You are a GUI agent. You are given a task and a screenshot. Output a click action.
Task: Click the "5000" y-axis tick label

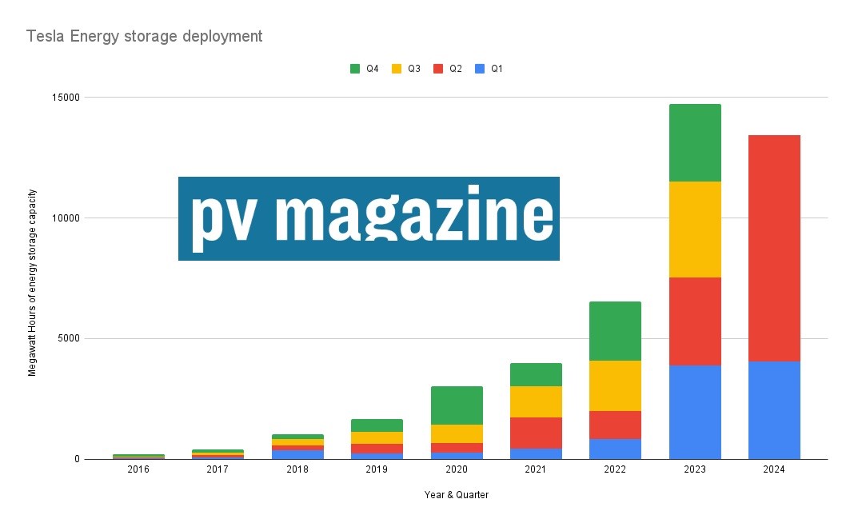click(70, 338)
